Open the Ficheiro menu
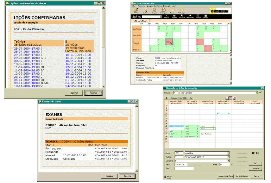271x183 pixels. tap(134, 6)
